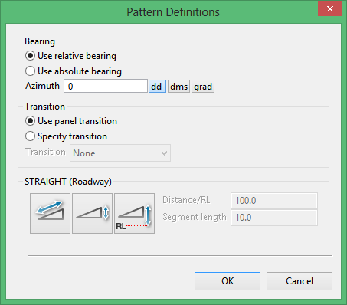The height and width of the screenshot is (305, 347).
Task: Close the Pattern Definitions dialog
Action: coord(330,9)
